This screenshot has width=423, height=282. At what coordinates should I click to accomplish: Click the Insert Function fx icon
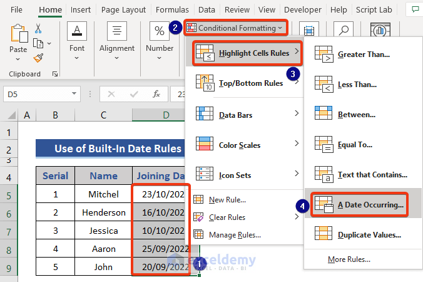coord(156,94)
